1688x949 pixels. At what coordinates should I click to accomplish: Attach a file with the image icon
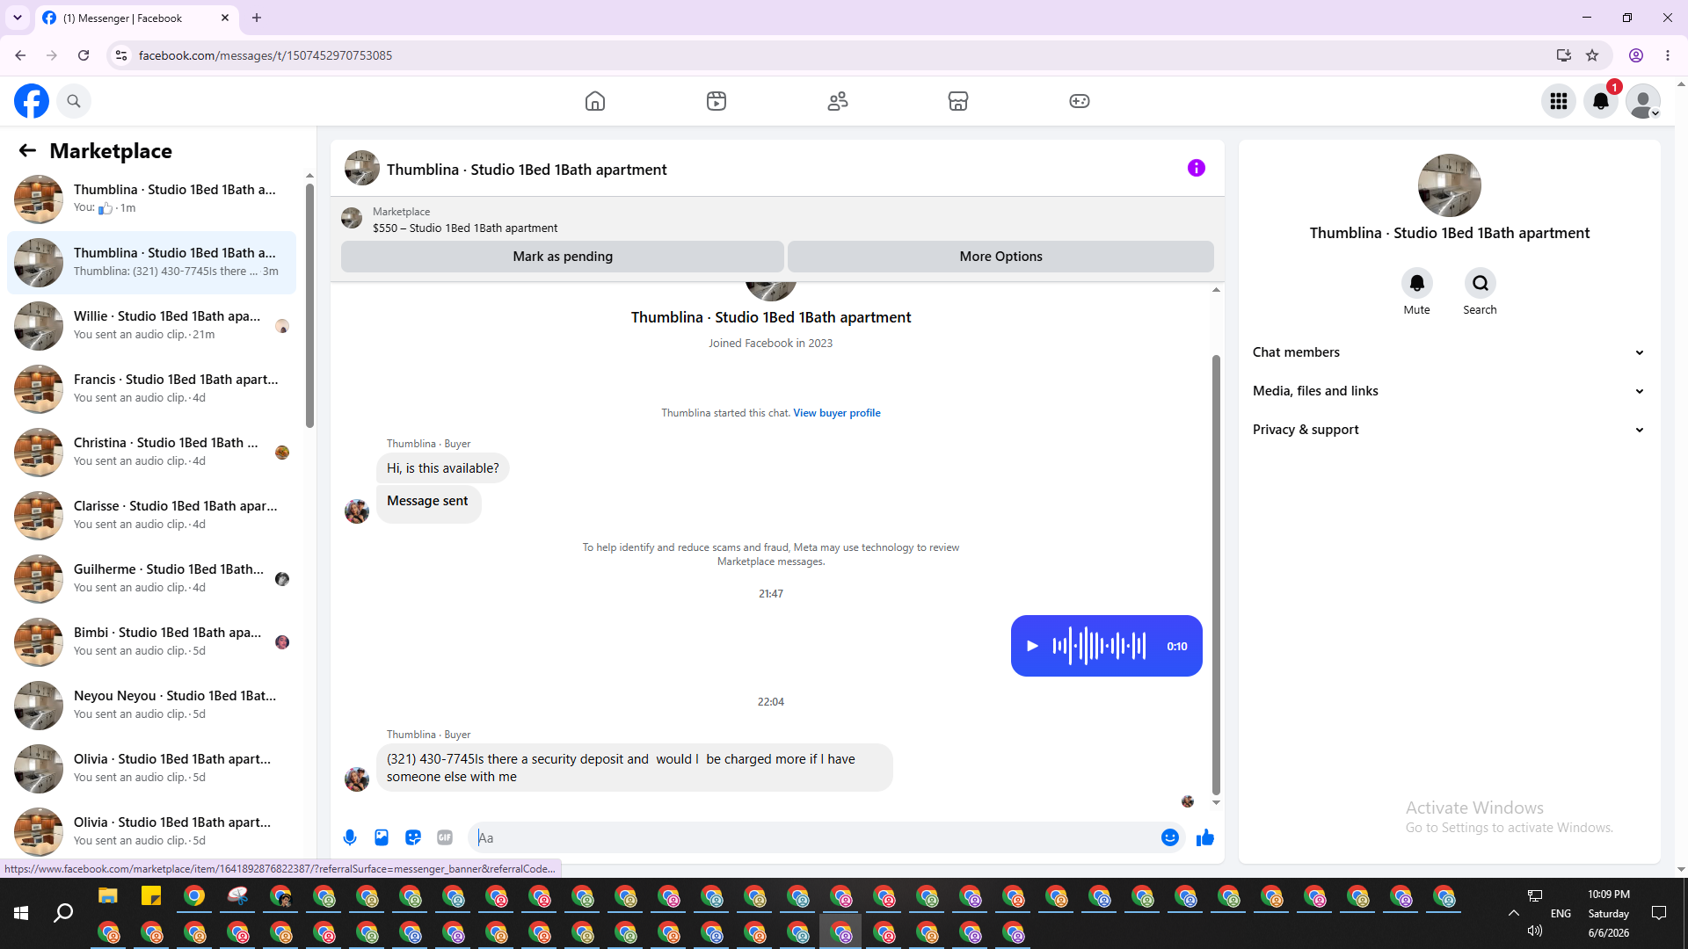(x=382, y=837)
